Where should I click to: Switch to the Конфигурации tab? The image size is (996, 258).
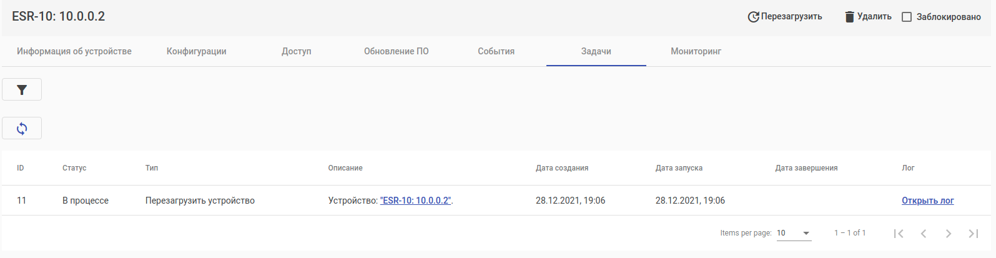pyautogui.click(x=196, y=51)
